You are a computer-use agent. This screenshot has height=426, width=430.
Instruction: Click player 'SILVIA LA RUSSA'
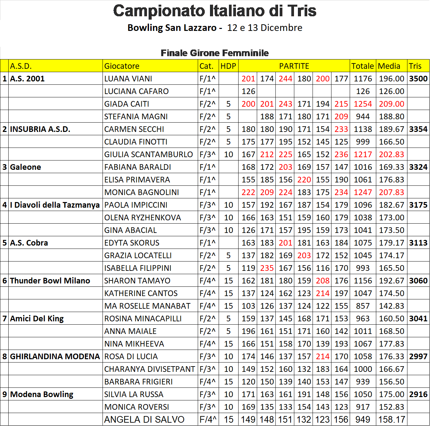pos(134,394)
